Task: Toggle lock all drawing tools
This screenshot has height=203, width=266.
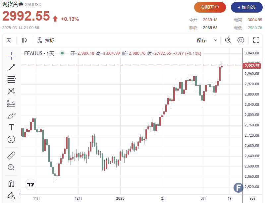Action: tap(11, 195)
